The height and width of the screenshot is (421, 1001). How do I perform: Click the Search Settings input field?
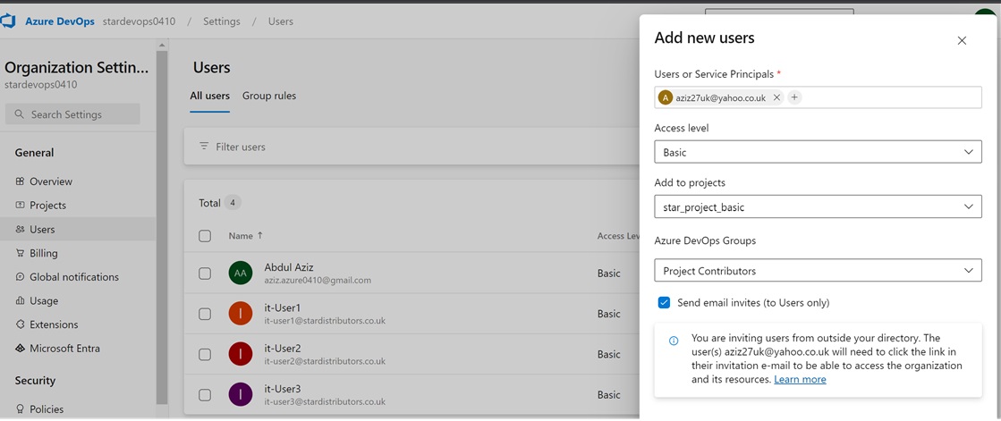[72, 114]
